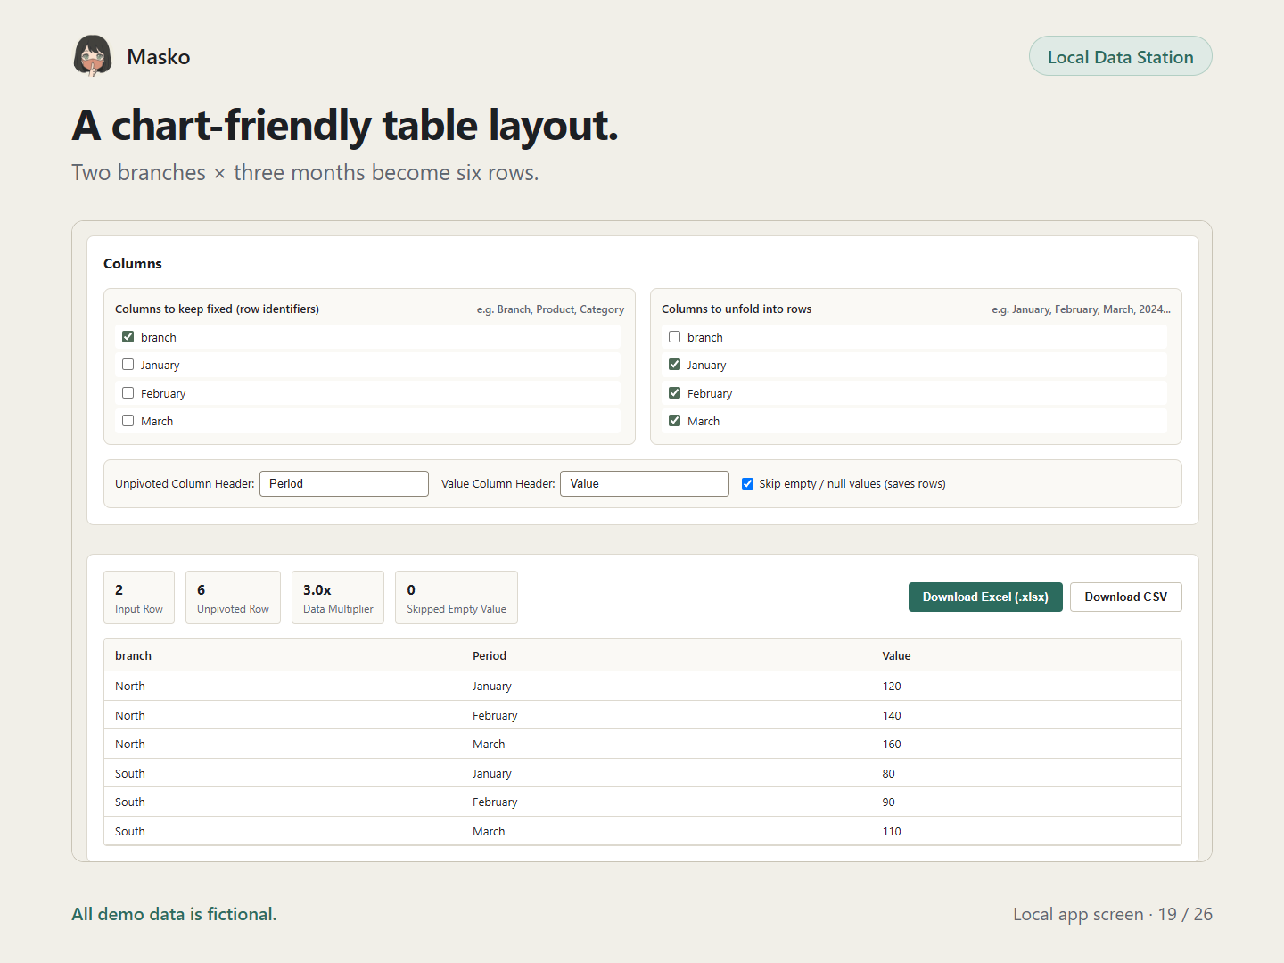Click 'January' in the North table row
Screen dimensions: 1284x963
point(492,686)
